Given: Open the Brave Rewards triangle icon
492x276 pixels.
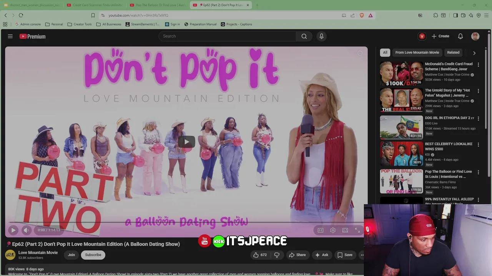Looking at the screenshot, I should (371, 15).
